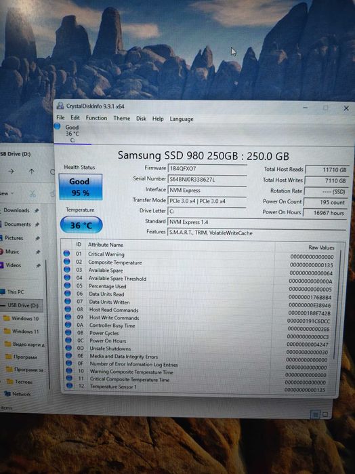Click the Power On Hours value 16967 hours
This screenshot has width=355, height=474.
click(x=325, y=213)
